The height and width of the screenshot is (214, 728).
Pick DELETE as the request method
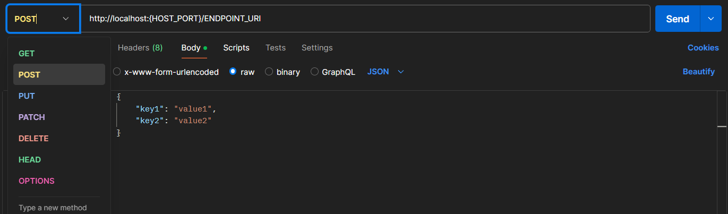click(33, 139)
